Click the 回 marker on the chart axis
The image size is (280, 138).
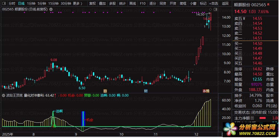(105, 91)
